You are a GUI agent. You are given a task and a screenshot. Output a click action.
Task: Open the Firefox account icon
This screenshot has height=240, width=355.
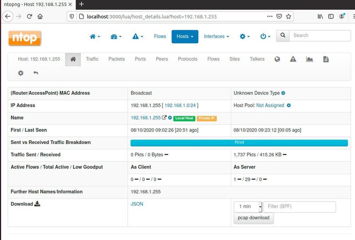tap(342, 16)
